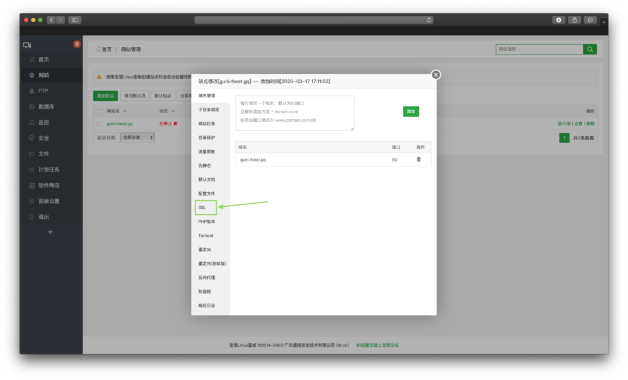The image size is (628, 380).
Task: Open 响应日志 section
Action: click(x=207, y=305)
